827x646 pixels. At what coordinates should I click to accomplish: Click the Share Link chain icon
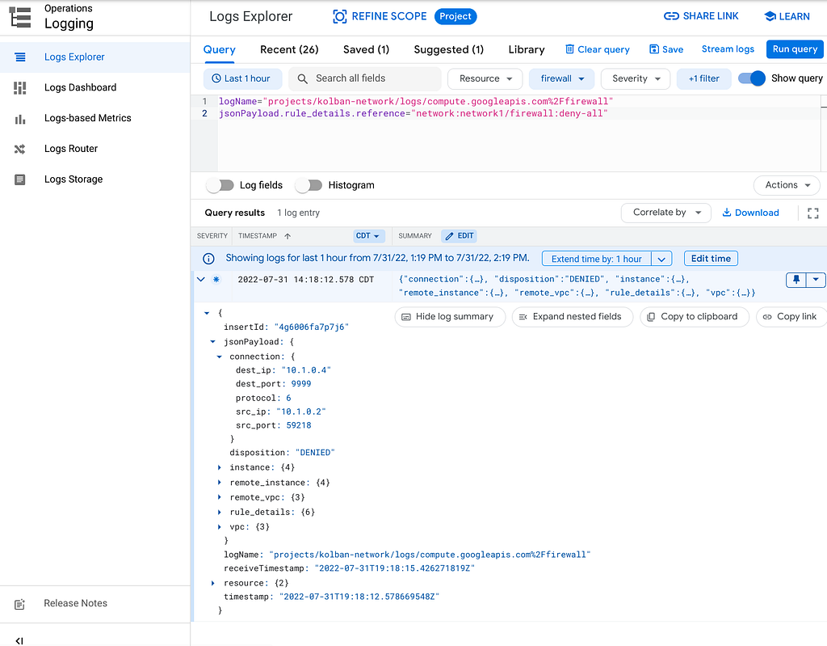click(671, 16)
